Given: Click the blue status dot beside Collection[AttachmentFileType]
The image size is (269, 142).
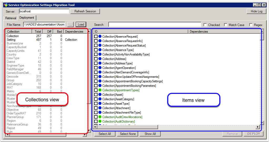Looking at the screenshot, I should pos(100,113).
